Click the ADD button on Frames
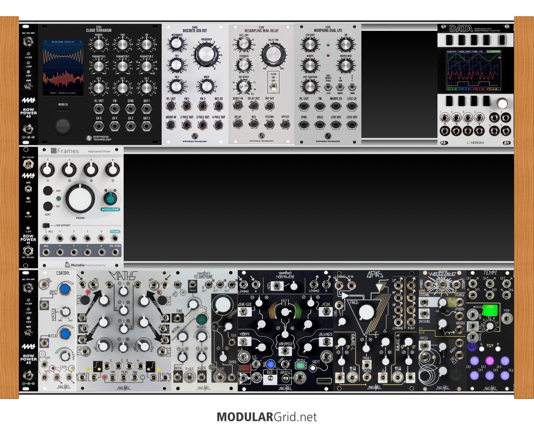The height and width of the screenshot is (427, 534). click(x=48, y=191)
